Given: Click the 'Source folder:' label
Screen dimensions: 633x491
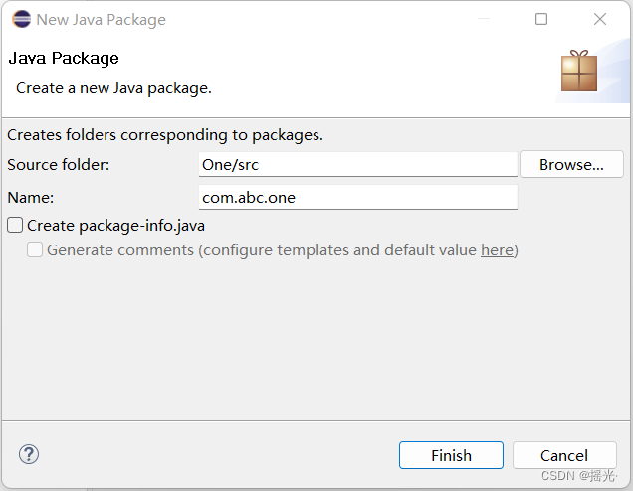Looking at the screenshot, I should (59, 165).
